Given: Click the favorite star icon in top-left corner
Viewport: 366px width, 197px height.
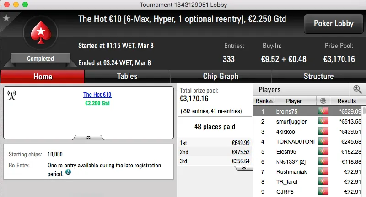Looking at the screenshot, I should point(6,18).
